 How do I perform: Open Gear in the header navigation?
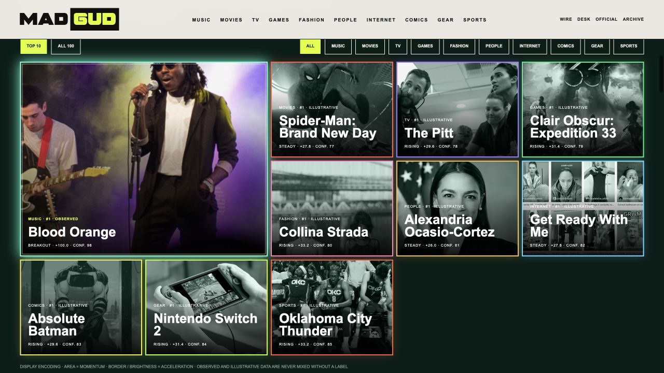[446, 20]
